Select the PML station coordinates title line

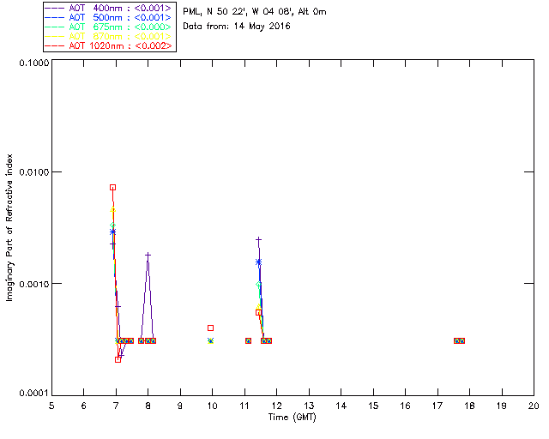[x=255, y=12]
